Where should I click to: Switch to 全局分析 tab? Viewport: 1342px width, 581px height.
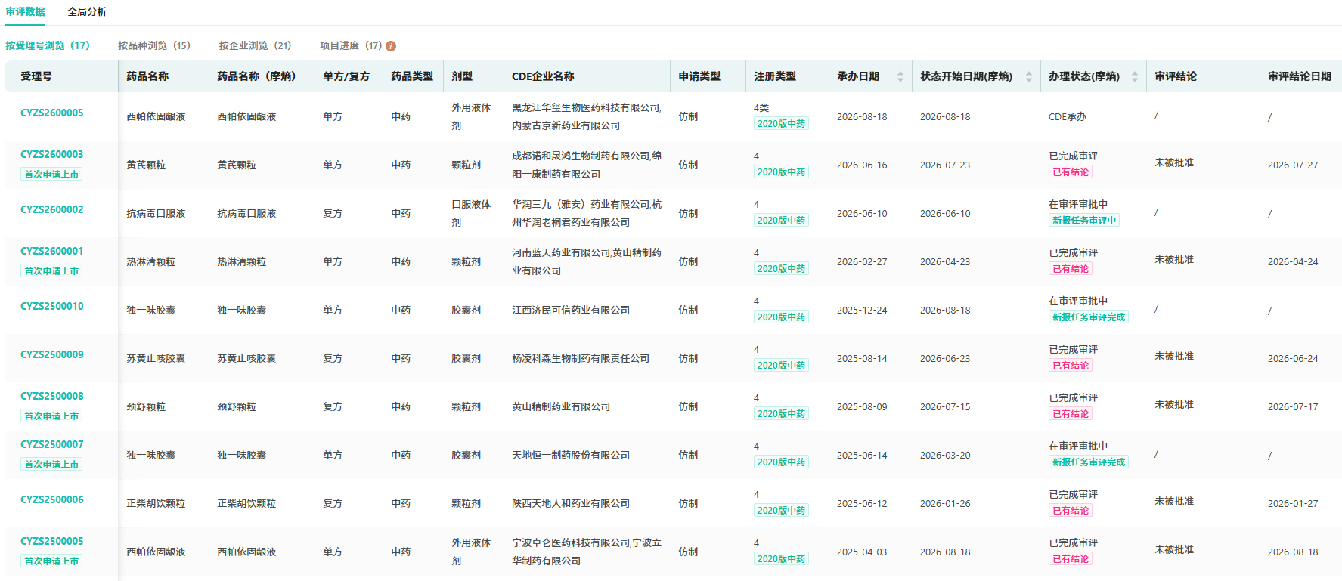point(87,12)
